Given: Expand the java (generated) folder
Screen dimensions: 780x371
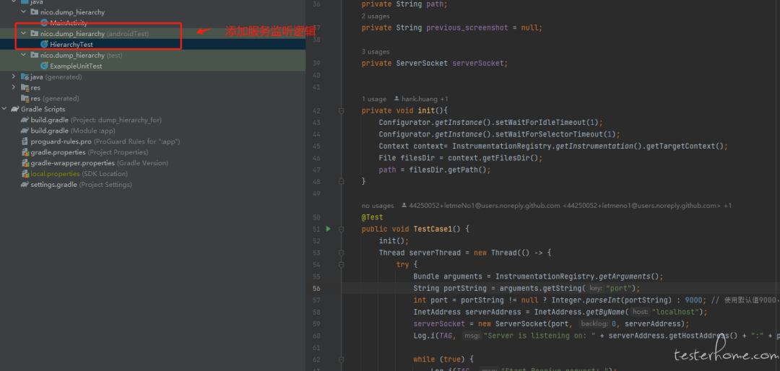Looking at the screenshot, I should pos(14,77).
